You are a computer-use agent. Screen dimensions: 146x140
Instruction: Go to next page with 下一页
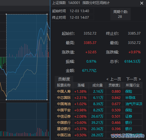(134, 79)
